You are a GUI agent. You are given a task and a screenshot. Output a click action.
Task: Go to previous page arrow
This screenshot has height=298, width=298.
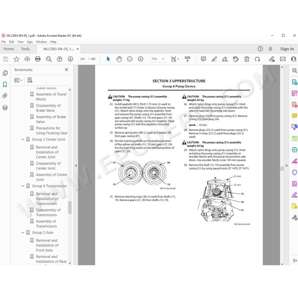click(60, 59)
